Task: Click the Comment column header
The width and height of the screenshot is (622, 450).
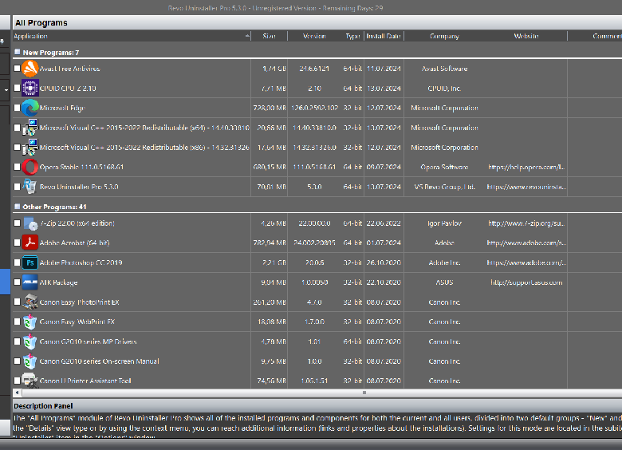Action: click(x=607, y=36)
